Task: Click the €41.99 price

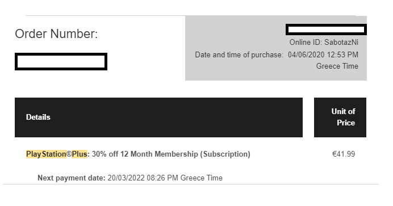Action: [344, 154]
